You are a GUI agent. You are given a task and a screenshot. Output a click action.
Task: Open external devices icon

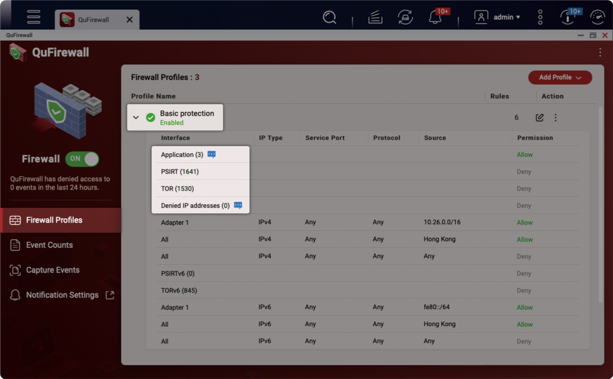(405, 17)
